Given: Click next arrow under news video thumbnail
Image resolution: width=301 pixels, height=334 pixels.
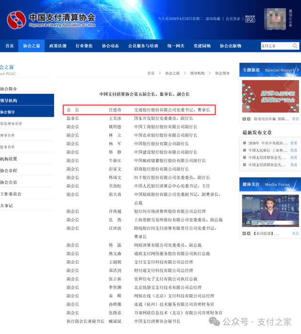Looking at the screenshot, I should coord(249,234).
